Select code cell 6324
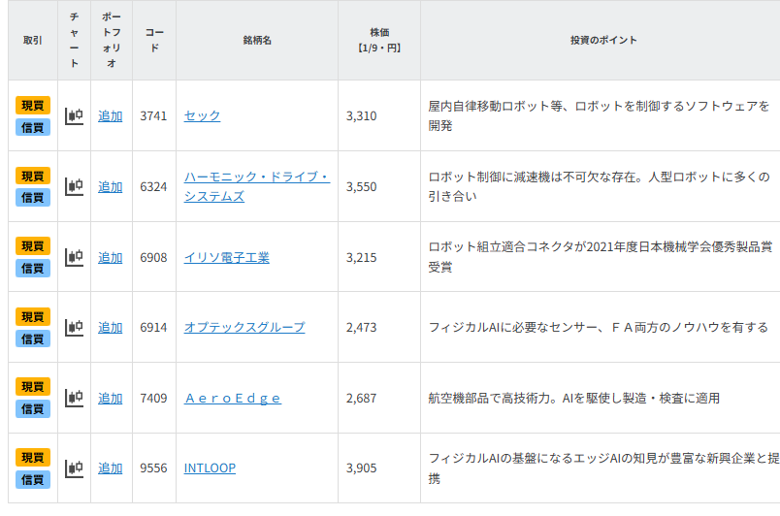780x516 pixels. (153, 187)
